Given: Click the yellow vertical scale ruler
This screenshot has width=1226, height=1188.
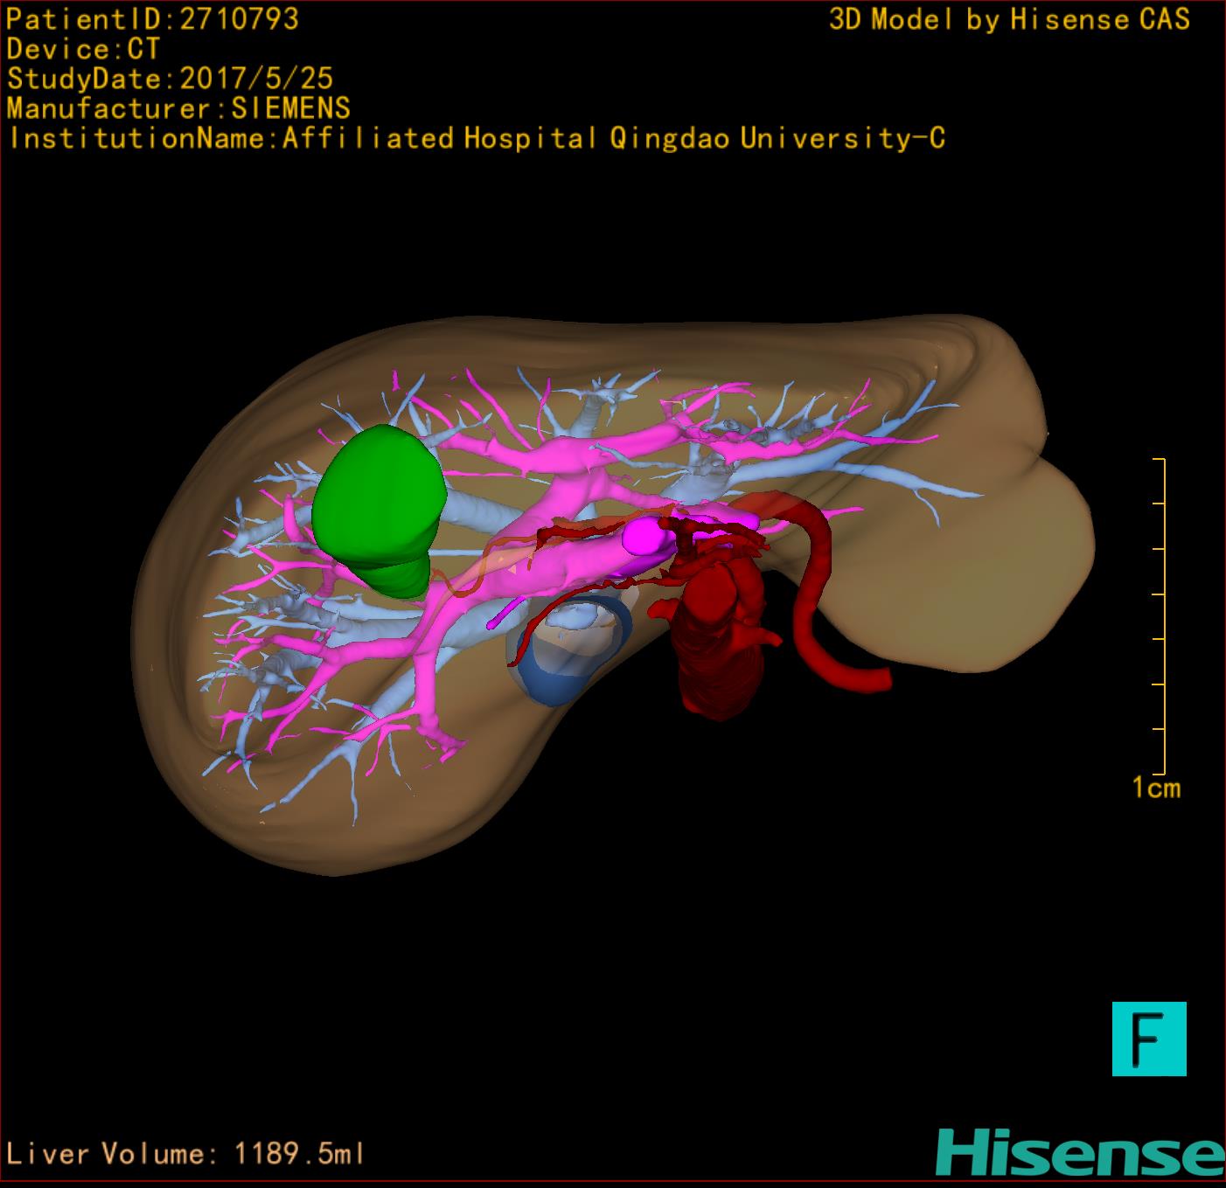Looking at the screenshot, I should (1160, 616).
